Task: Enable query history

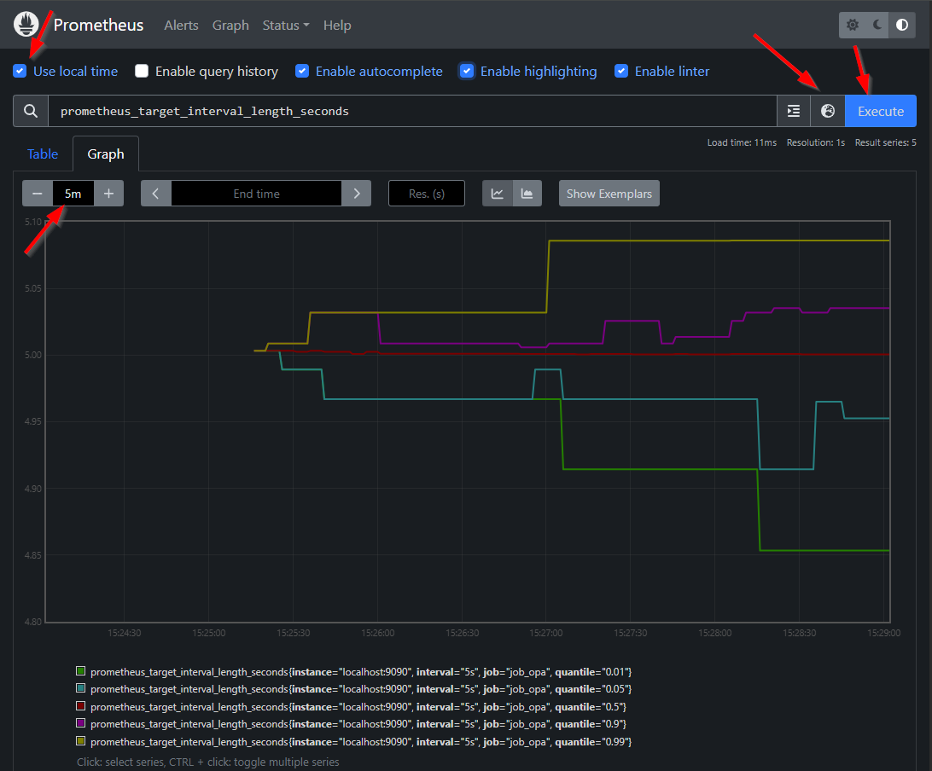Action: [142, 71]
